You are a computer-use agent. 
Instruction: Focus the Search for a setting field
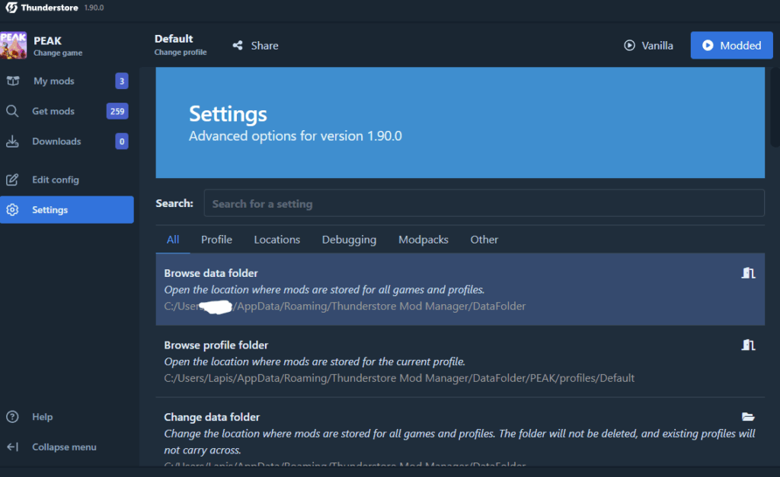(484, 203)
